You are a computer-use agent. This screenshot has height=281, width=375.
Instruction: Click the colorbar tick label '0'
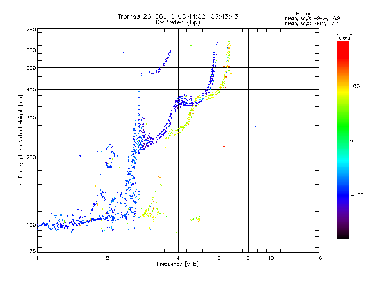pyautogui.click(x=351, y=141)
